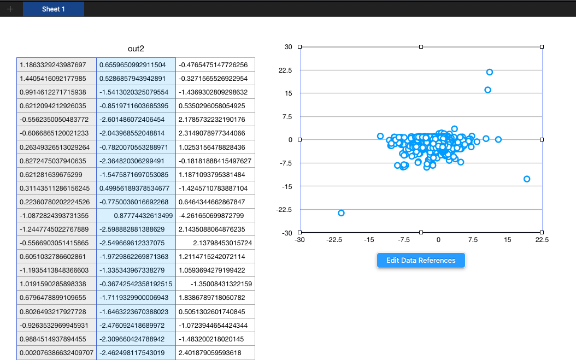
Task: Select cell with value 0.5350296058054925
Action: coord(215,106)
